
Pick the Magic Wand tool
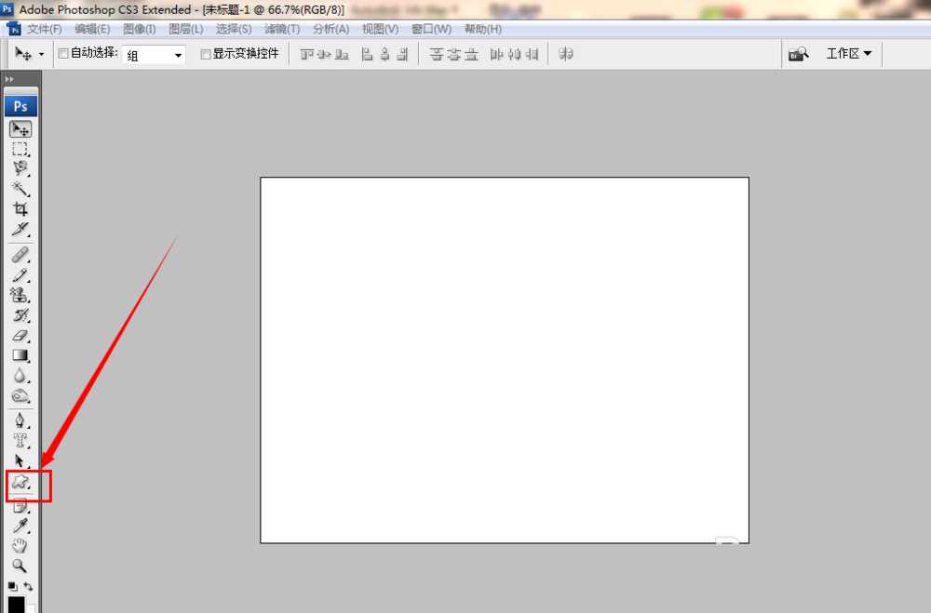(x=20, y=189)
